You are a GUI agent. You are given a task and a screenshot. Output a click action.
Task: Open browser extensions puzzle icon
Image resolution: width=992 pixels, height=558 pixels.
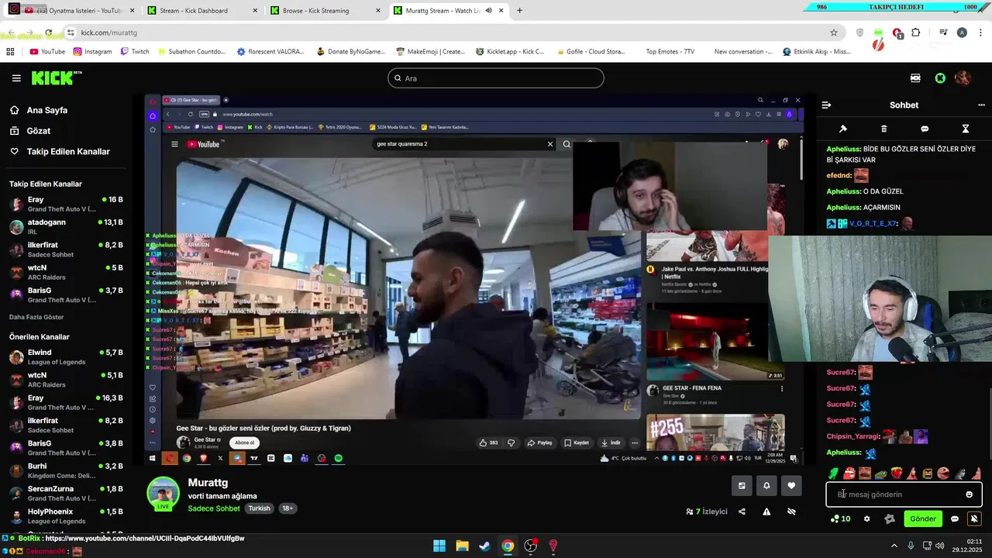pos(916,33)
